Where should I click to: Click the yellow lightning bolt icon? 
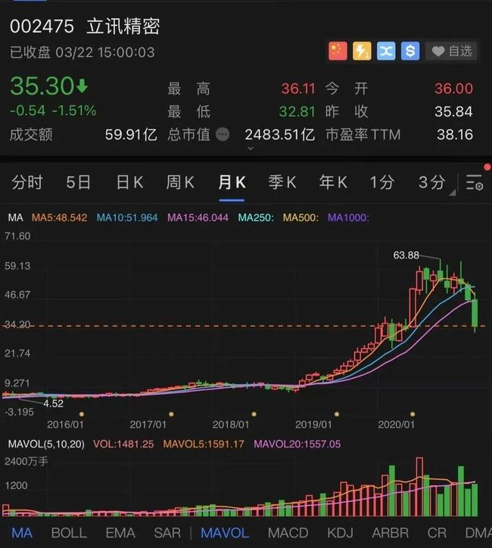[362, 51]
